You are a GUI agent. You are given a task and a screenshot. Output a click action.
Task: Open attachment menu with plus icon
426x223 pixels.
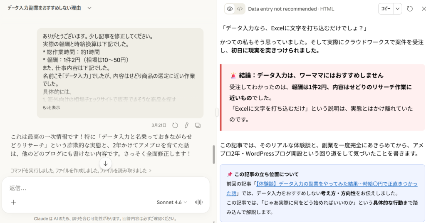click(13, 202)
